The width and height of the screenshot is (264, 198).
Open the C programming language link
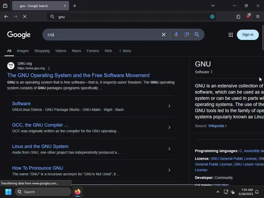pos(241,151)
